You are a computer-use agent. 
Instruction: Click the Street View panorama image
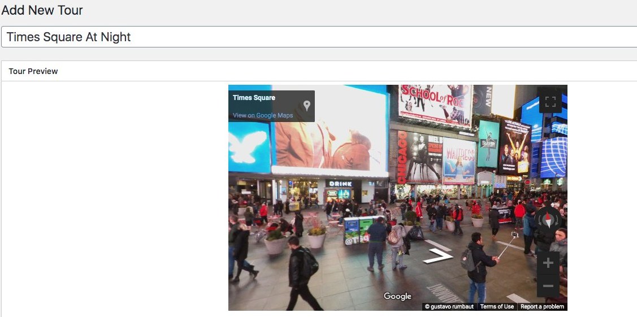click(x=398, y=198)
